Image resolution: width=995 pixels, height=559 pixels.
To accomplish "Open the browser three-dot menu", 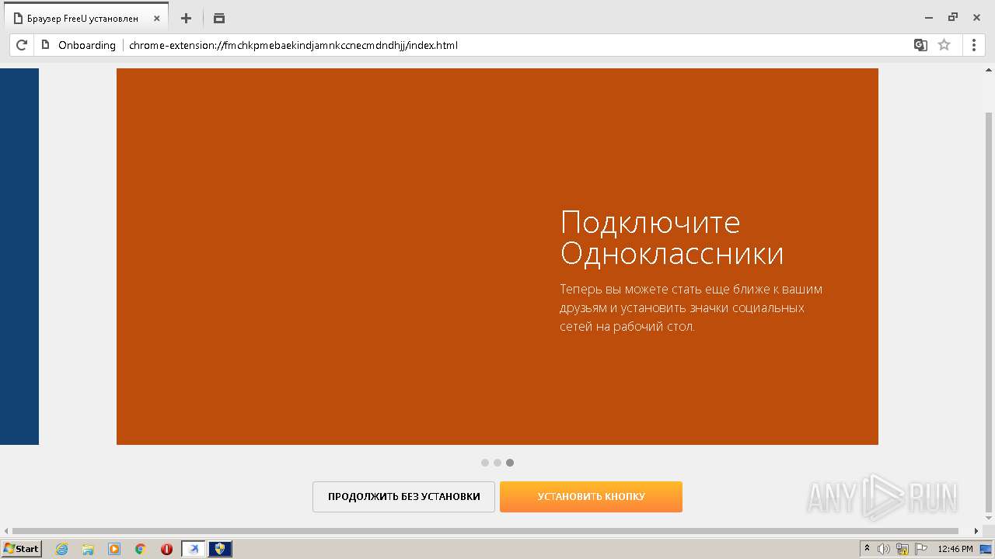I will (x=974, y=45).
